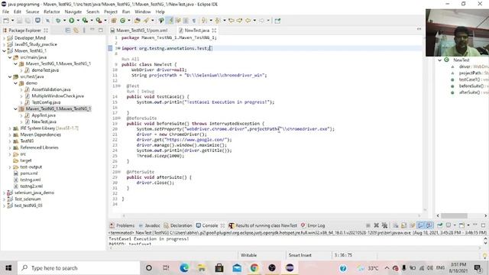Open the Windows Start button
Screen dimensions: 489x275
click(8, 268)
